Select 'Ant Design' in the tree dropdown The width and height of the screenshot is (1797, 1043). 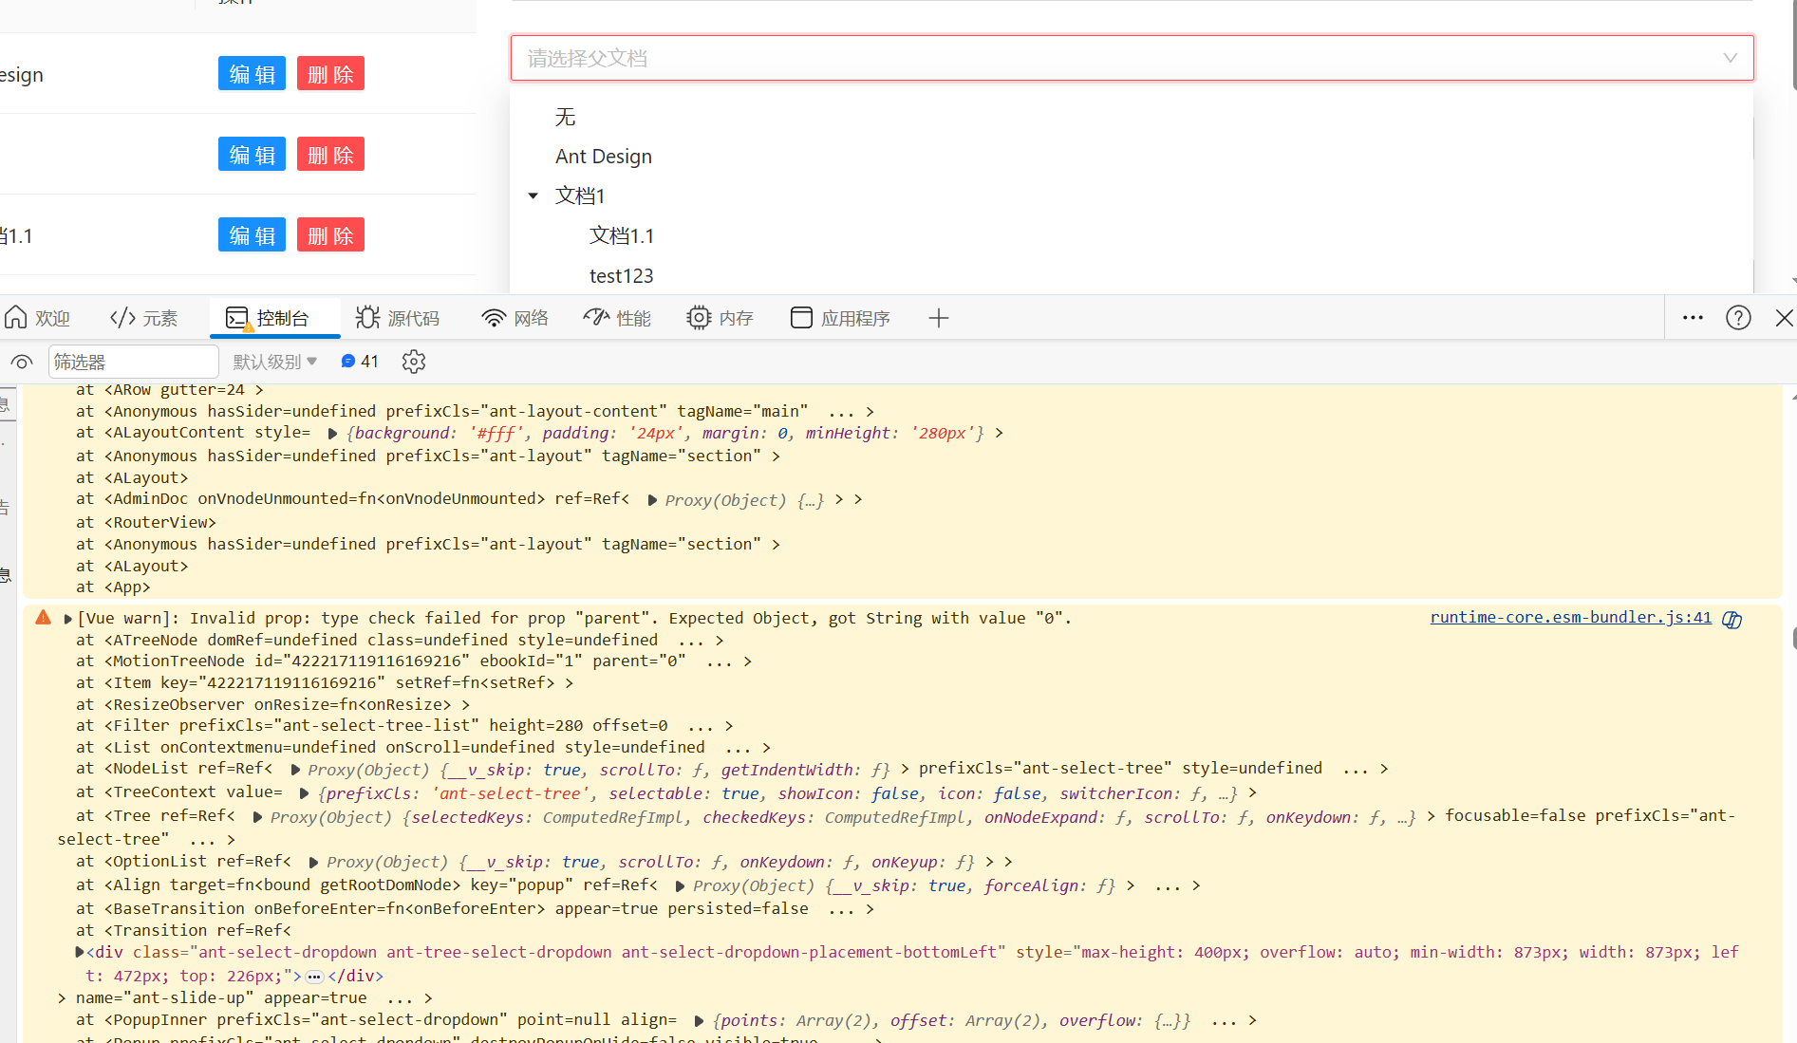(604, 157)
